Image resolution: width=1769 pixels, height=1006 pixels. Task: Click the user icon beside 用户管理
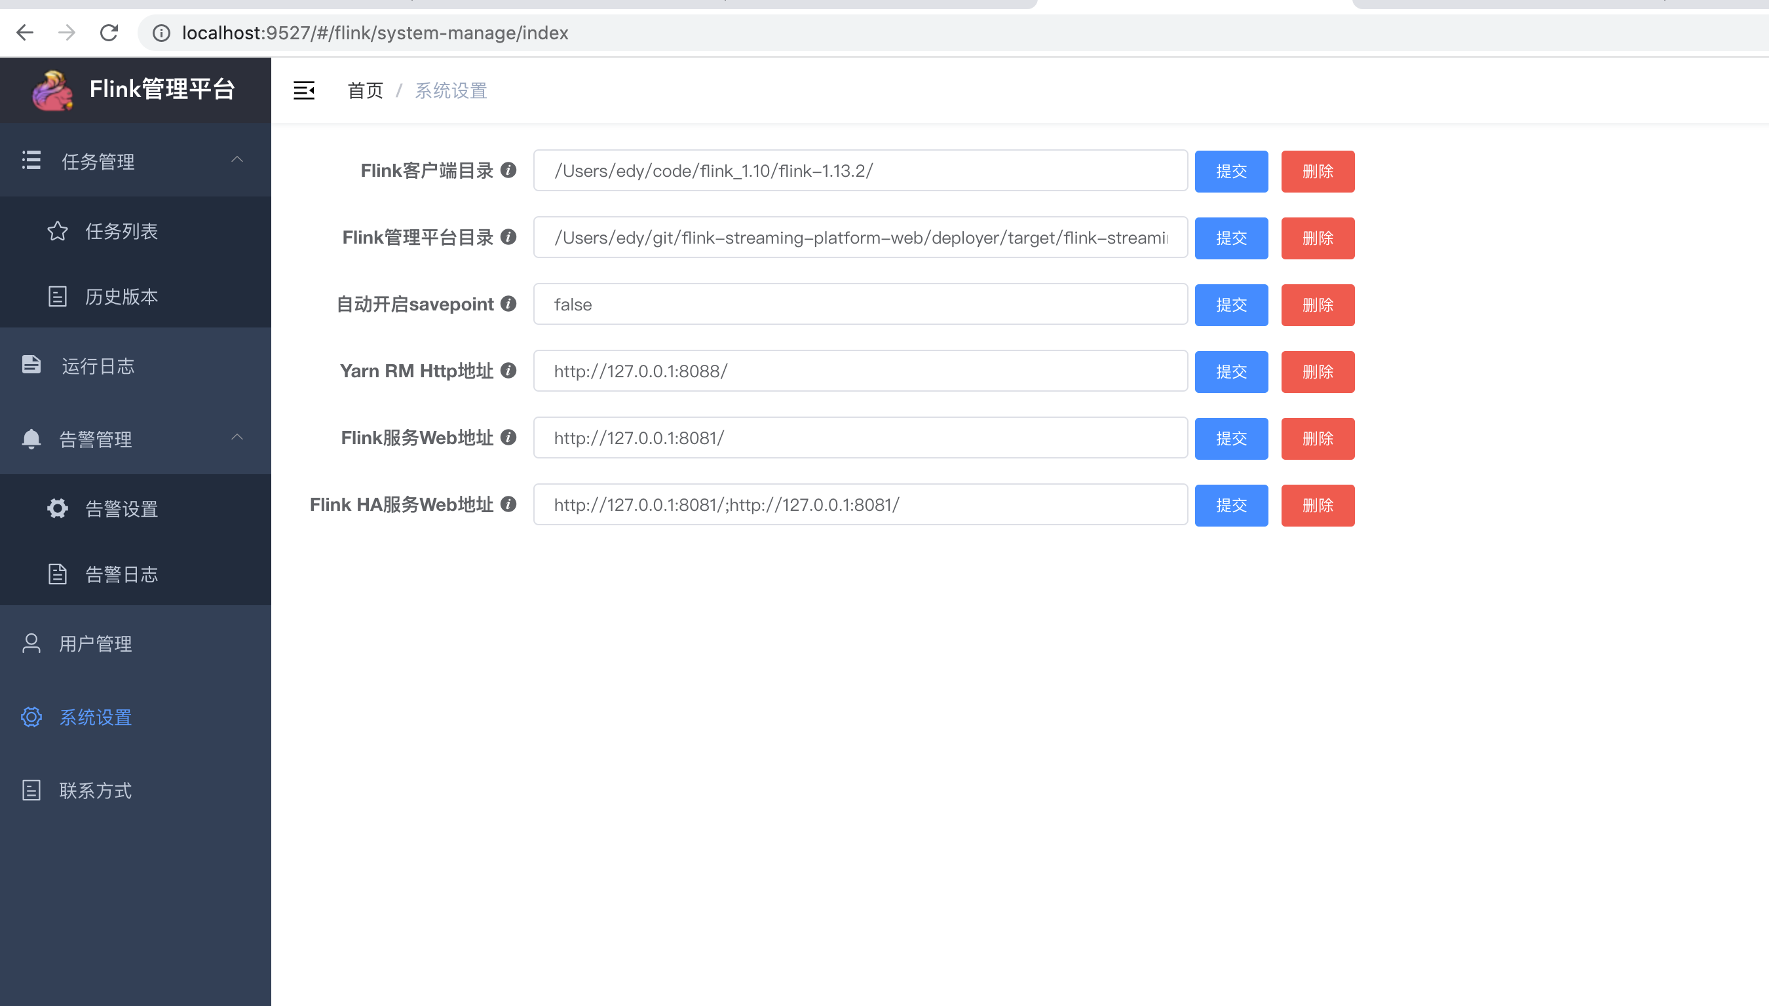click(x=31, y=643)
